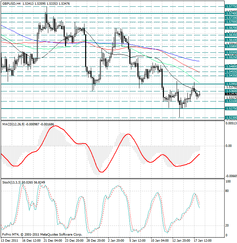
Task: Select the 100 value on Stochastic scale
Action: tap(228, 181)
